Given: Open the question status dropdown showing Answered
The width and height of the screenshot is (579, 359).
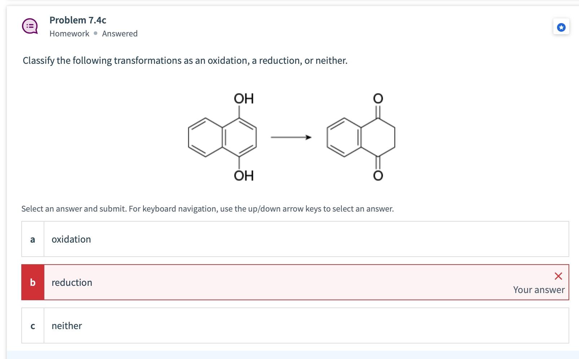Looking at the screenshot, I should click(x=120, y=33).
